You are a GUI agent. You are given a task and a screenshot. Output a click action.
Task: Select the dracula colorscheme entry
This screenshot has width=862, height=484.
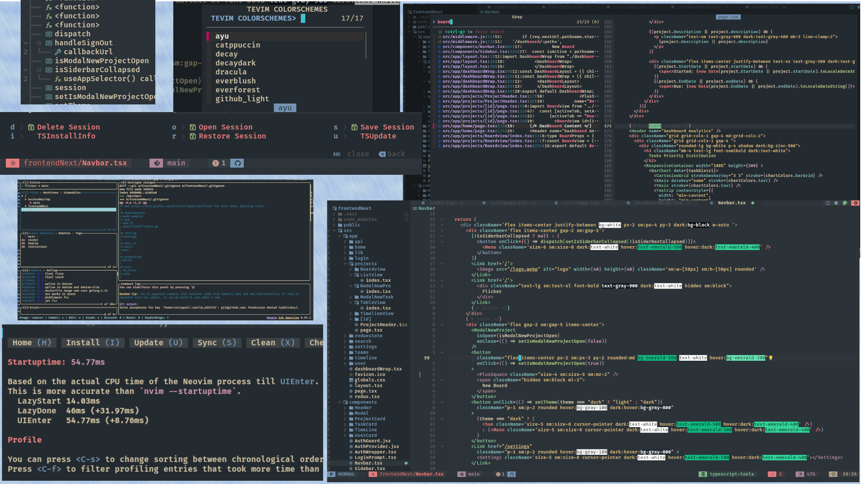[x=231, y=72]
